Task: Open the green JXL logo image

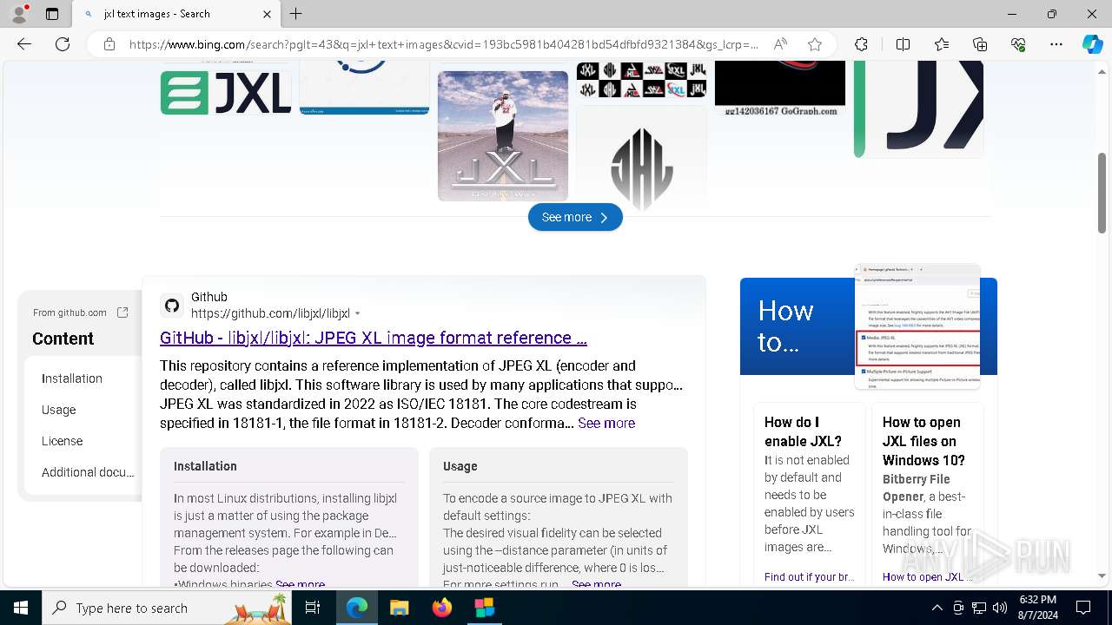Action: (x=226, y=92)
